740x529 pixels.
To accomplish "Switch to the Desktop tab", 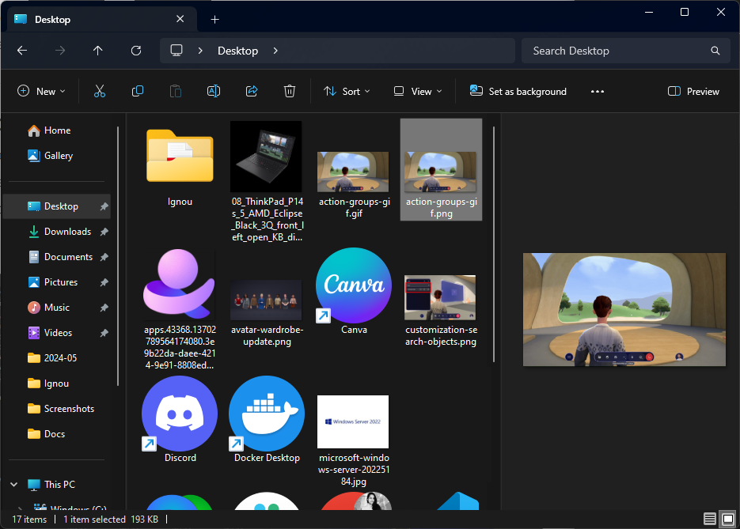I will point(103,19).
